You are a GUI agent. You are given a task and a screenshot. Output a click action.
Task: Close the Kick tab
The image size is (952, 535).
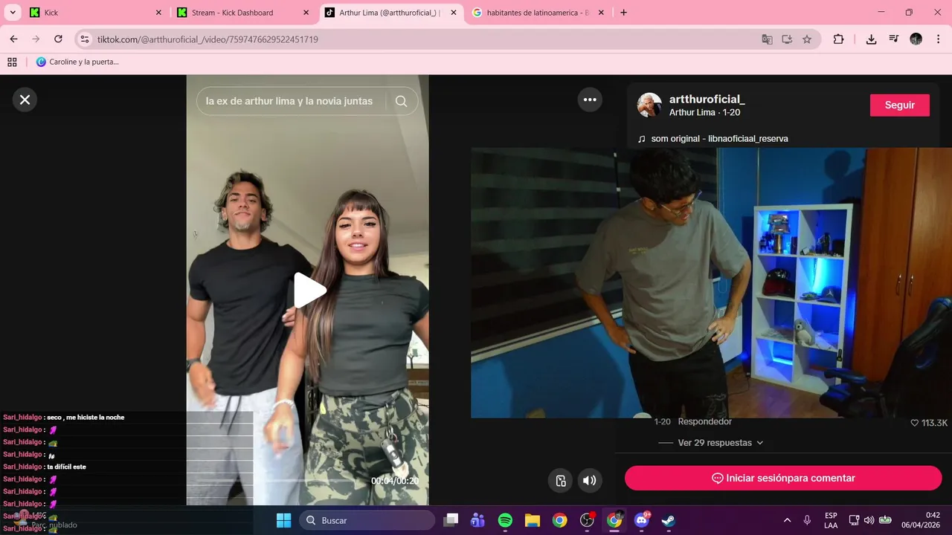(x=158, y=13)
